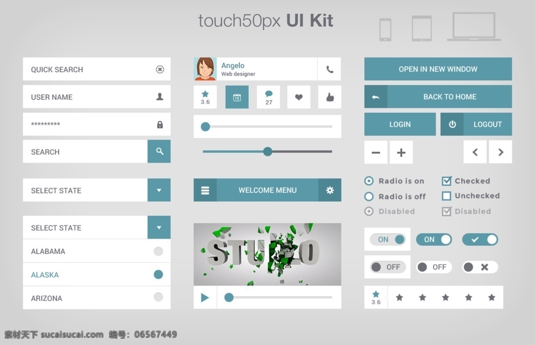This screenshot has width=535, height=345.
Task: Click the thumbs-up like icon
Action: pyautogui.click(x=330, y=97)
